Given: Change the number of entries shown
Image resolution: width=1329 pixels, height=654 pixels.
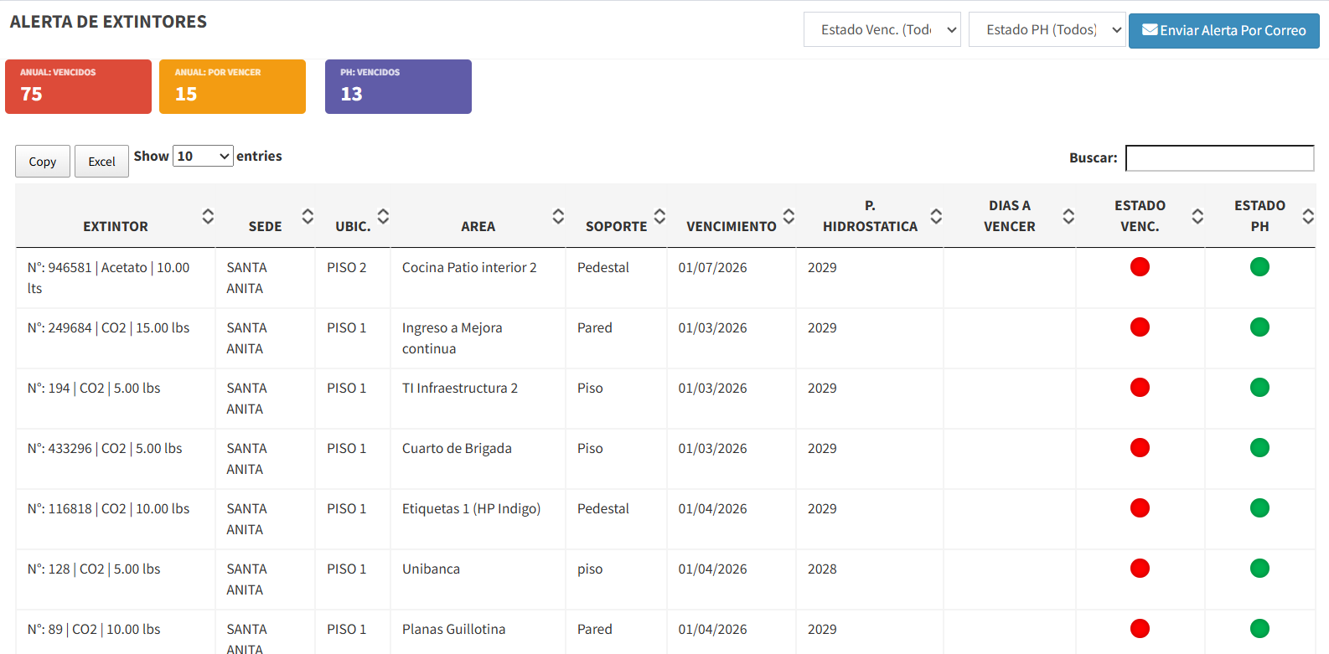Looking at the screenshot, I should [203, 156].
